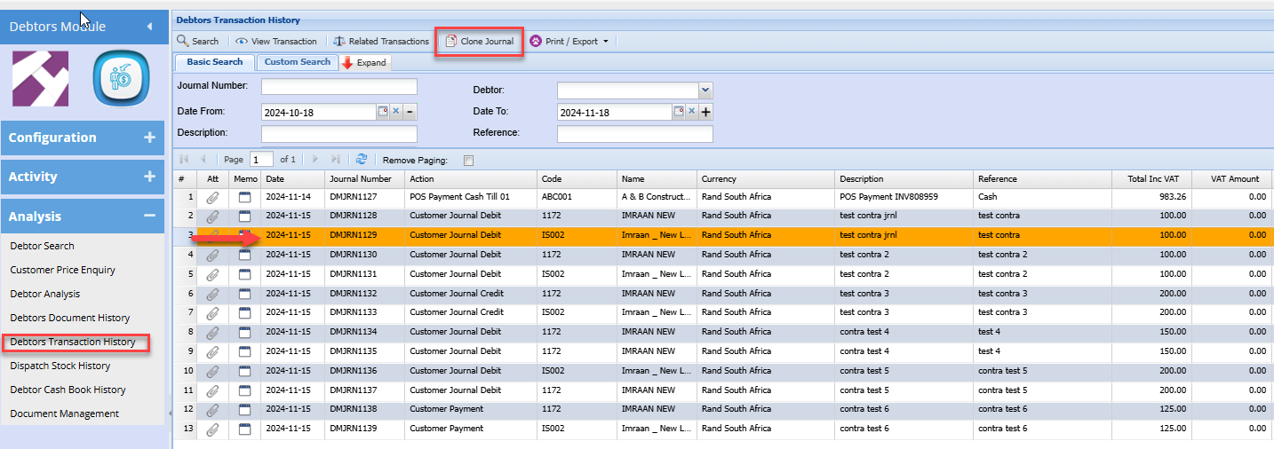This screenshot has height=449, width=1274.
Task: Click the Journal Number input field
Action: [338, 87]
